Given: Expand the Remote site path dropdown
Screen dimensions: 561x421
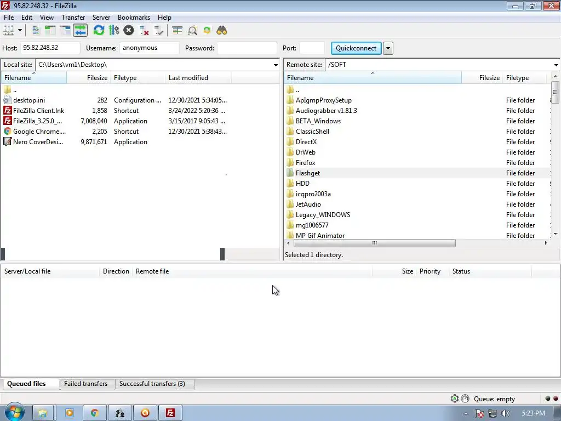Looking at the screenshot, I should coord(556,65).
